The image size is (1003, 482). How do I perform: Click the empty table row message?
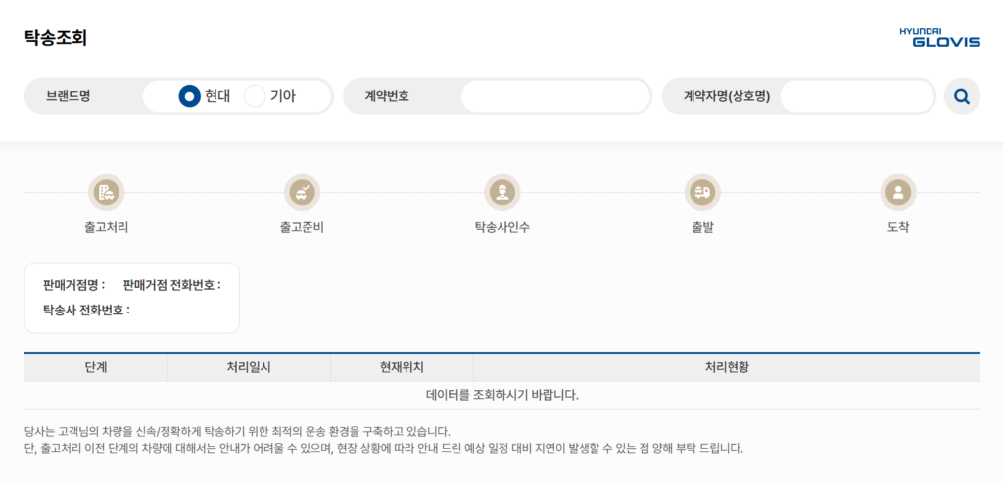pos(501,395)
